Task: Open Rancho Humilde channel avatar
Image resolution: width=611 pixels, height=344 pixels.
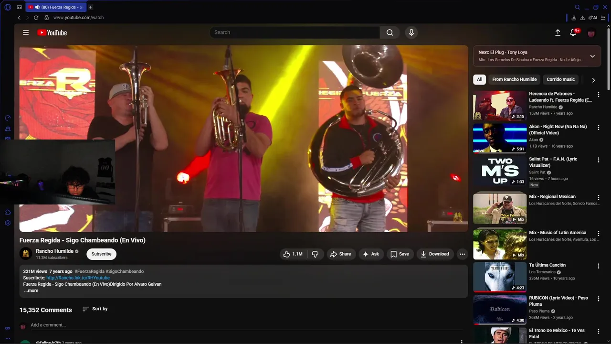Action: pyautogui.click(x=26, y=254)
